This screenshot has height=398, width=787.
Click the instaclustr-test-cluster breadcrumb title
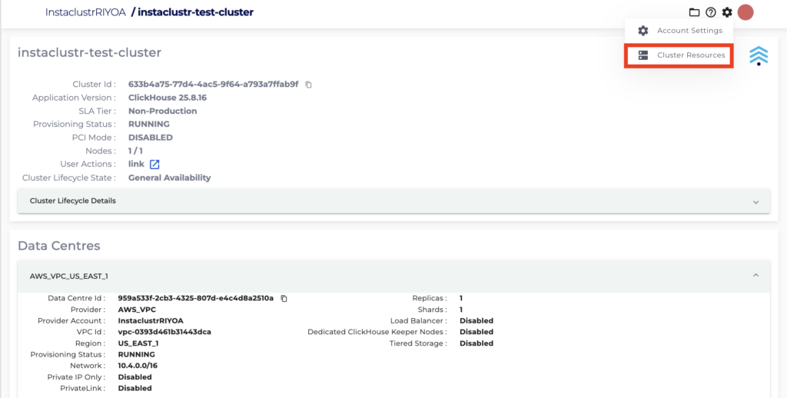point(195,12)
